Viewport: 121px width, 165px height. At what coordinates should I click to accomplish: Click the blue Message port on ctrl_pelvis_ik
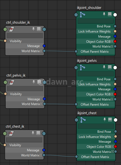coord(44,99)
